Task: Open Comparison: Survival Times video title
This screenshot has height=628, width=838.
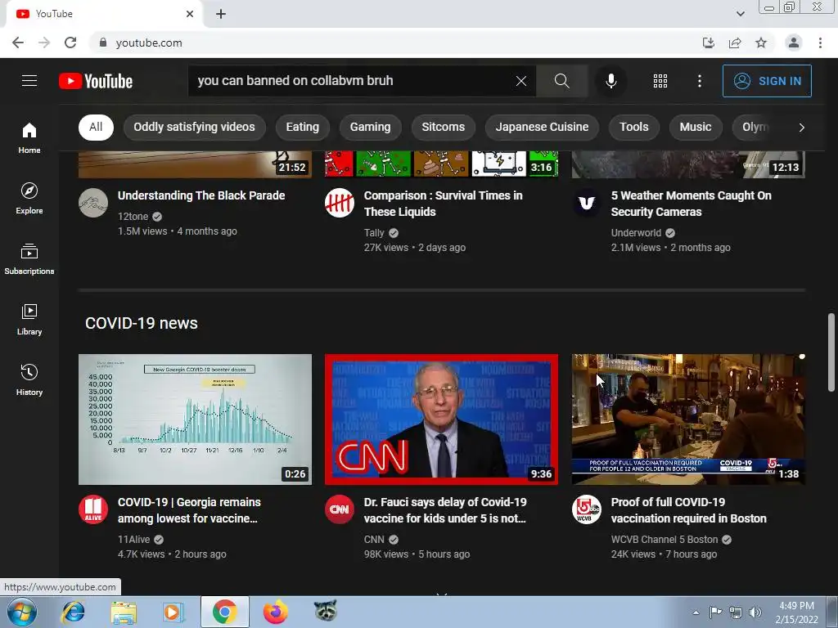Action: [x=443, y=204]
